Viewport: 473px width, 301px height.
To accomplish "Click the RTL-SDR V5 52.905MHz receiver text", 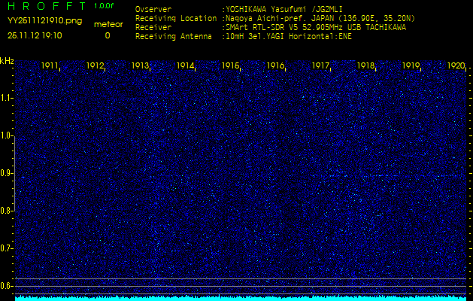I will (315, 28).
